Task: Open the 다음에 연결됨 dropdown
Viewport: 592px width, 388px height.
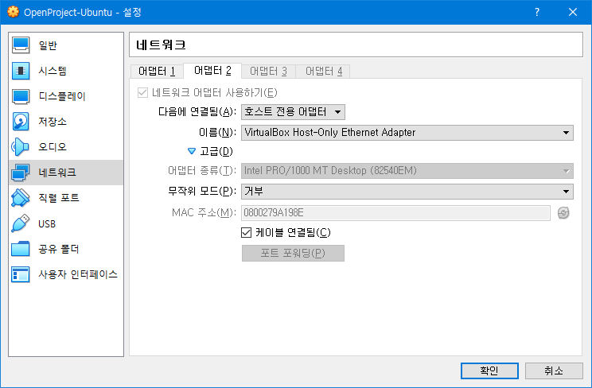Action: click(x=293, y=112)
